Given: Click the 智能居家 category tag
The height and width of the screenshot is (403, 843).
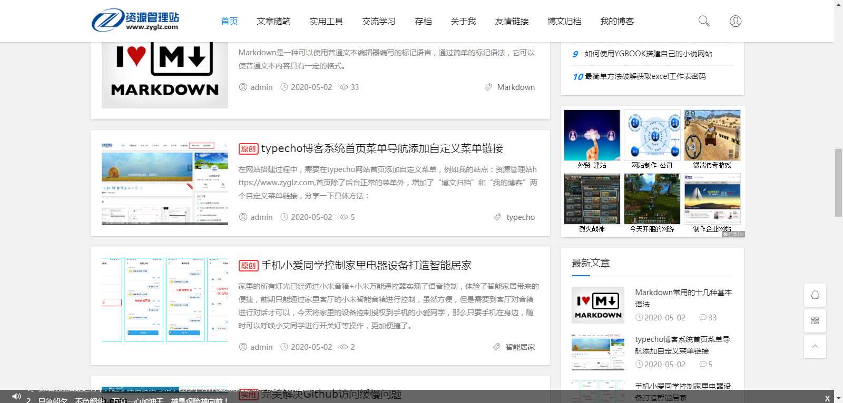Looking at the screenshot, I should coord(519,347).
